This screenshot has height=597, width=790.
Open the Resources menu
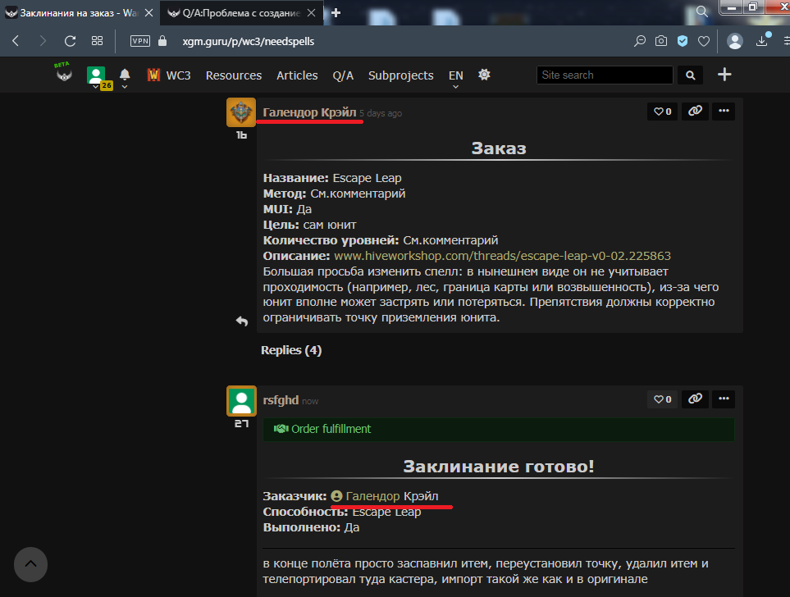(234, 75)
